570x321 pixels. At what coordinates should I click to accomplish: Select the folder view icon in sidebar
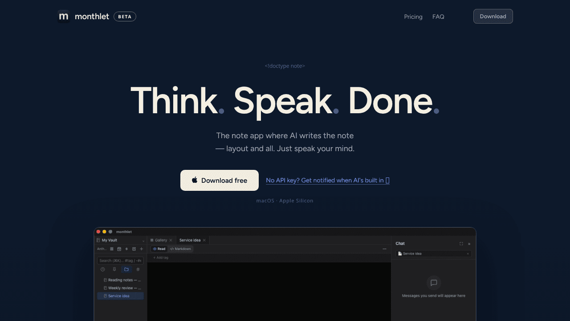126,269
